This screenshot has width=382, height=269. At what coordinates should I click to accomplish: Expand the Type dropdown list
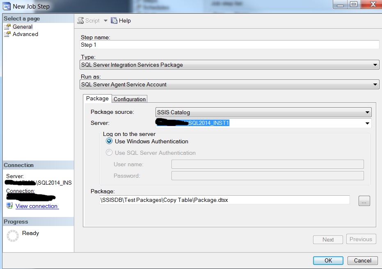(375, 65)
